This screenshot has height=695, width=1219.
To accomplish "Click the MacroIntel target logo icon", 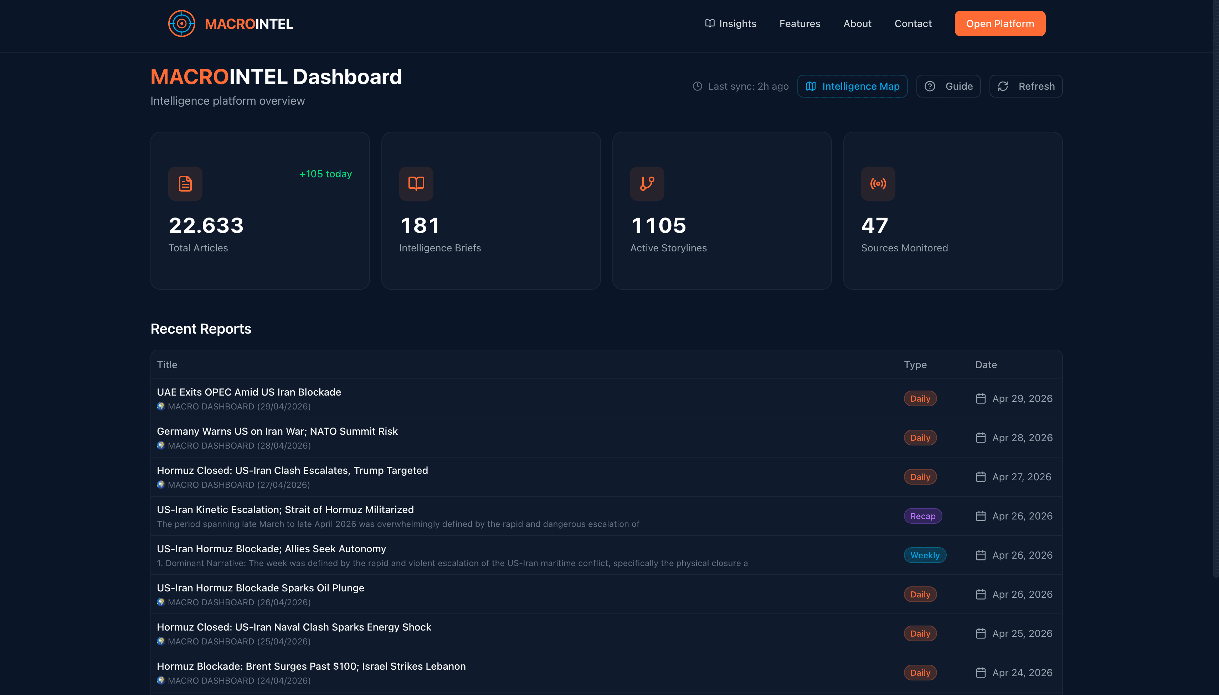I will pyautogui.click(x=181, y=23).
